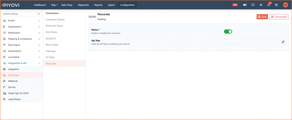This screenshot has width=292, height=120.
Task: Click the Automations robot icon
Action: [4, 51]
